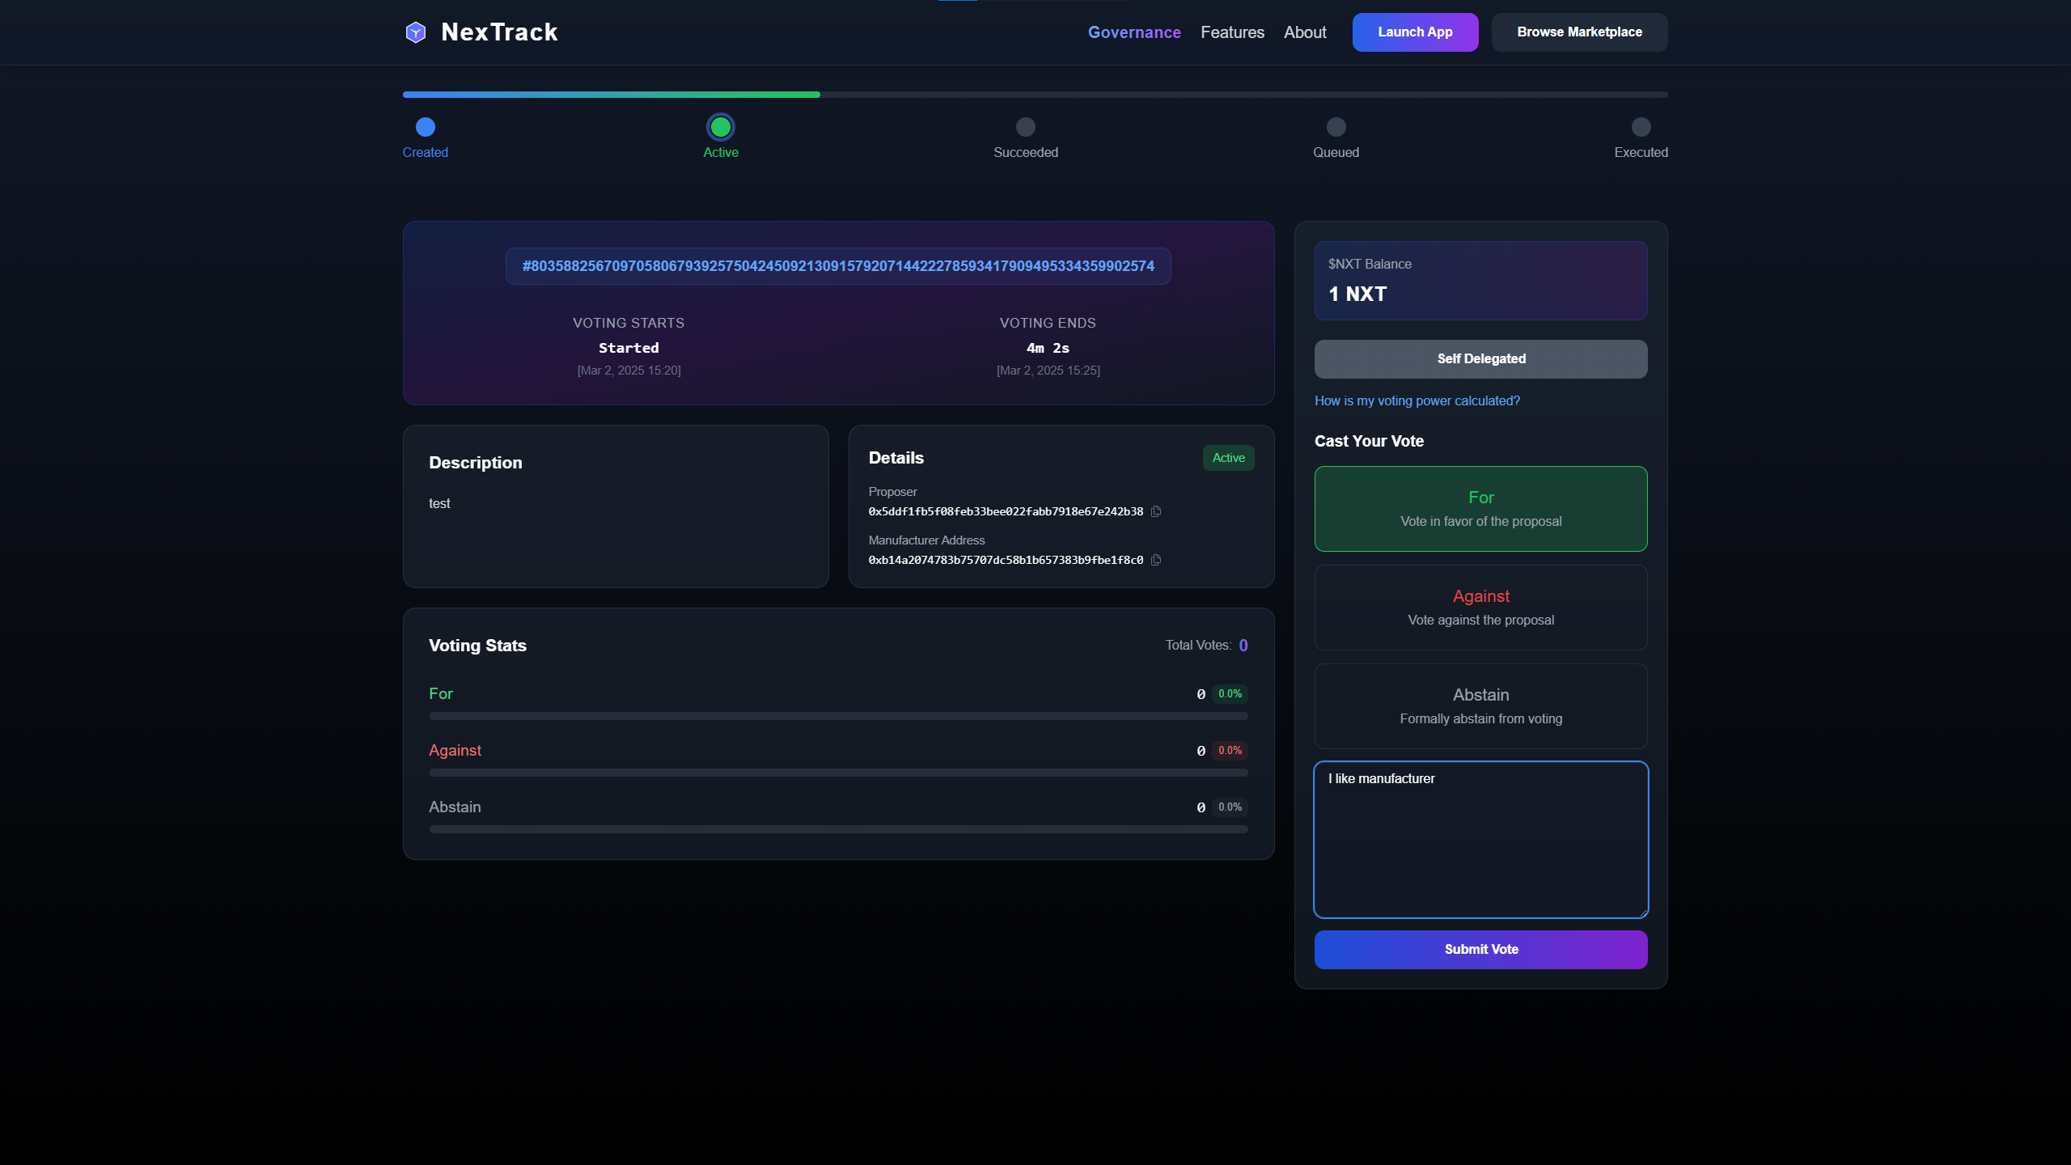Image resolution: width=2071 pixels, height=1165 pixels.
Task: Open the Features nav item
Action: [x=1231, y=32]
